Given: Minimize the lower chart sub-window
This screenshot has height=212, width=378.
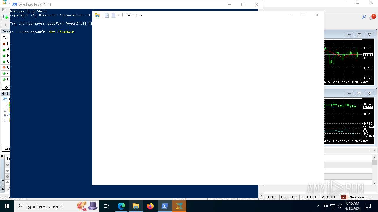Looking at the screenshot, I should click(349, 94).
